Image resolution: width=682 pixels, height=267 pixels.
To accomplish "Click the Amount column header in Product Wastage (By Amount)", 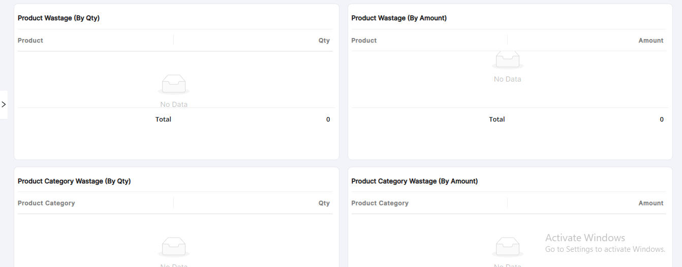I will click(650, 41).
